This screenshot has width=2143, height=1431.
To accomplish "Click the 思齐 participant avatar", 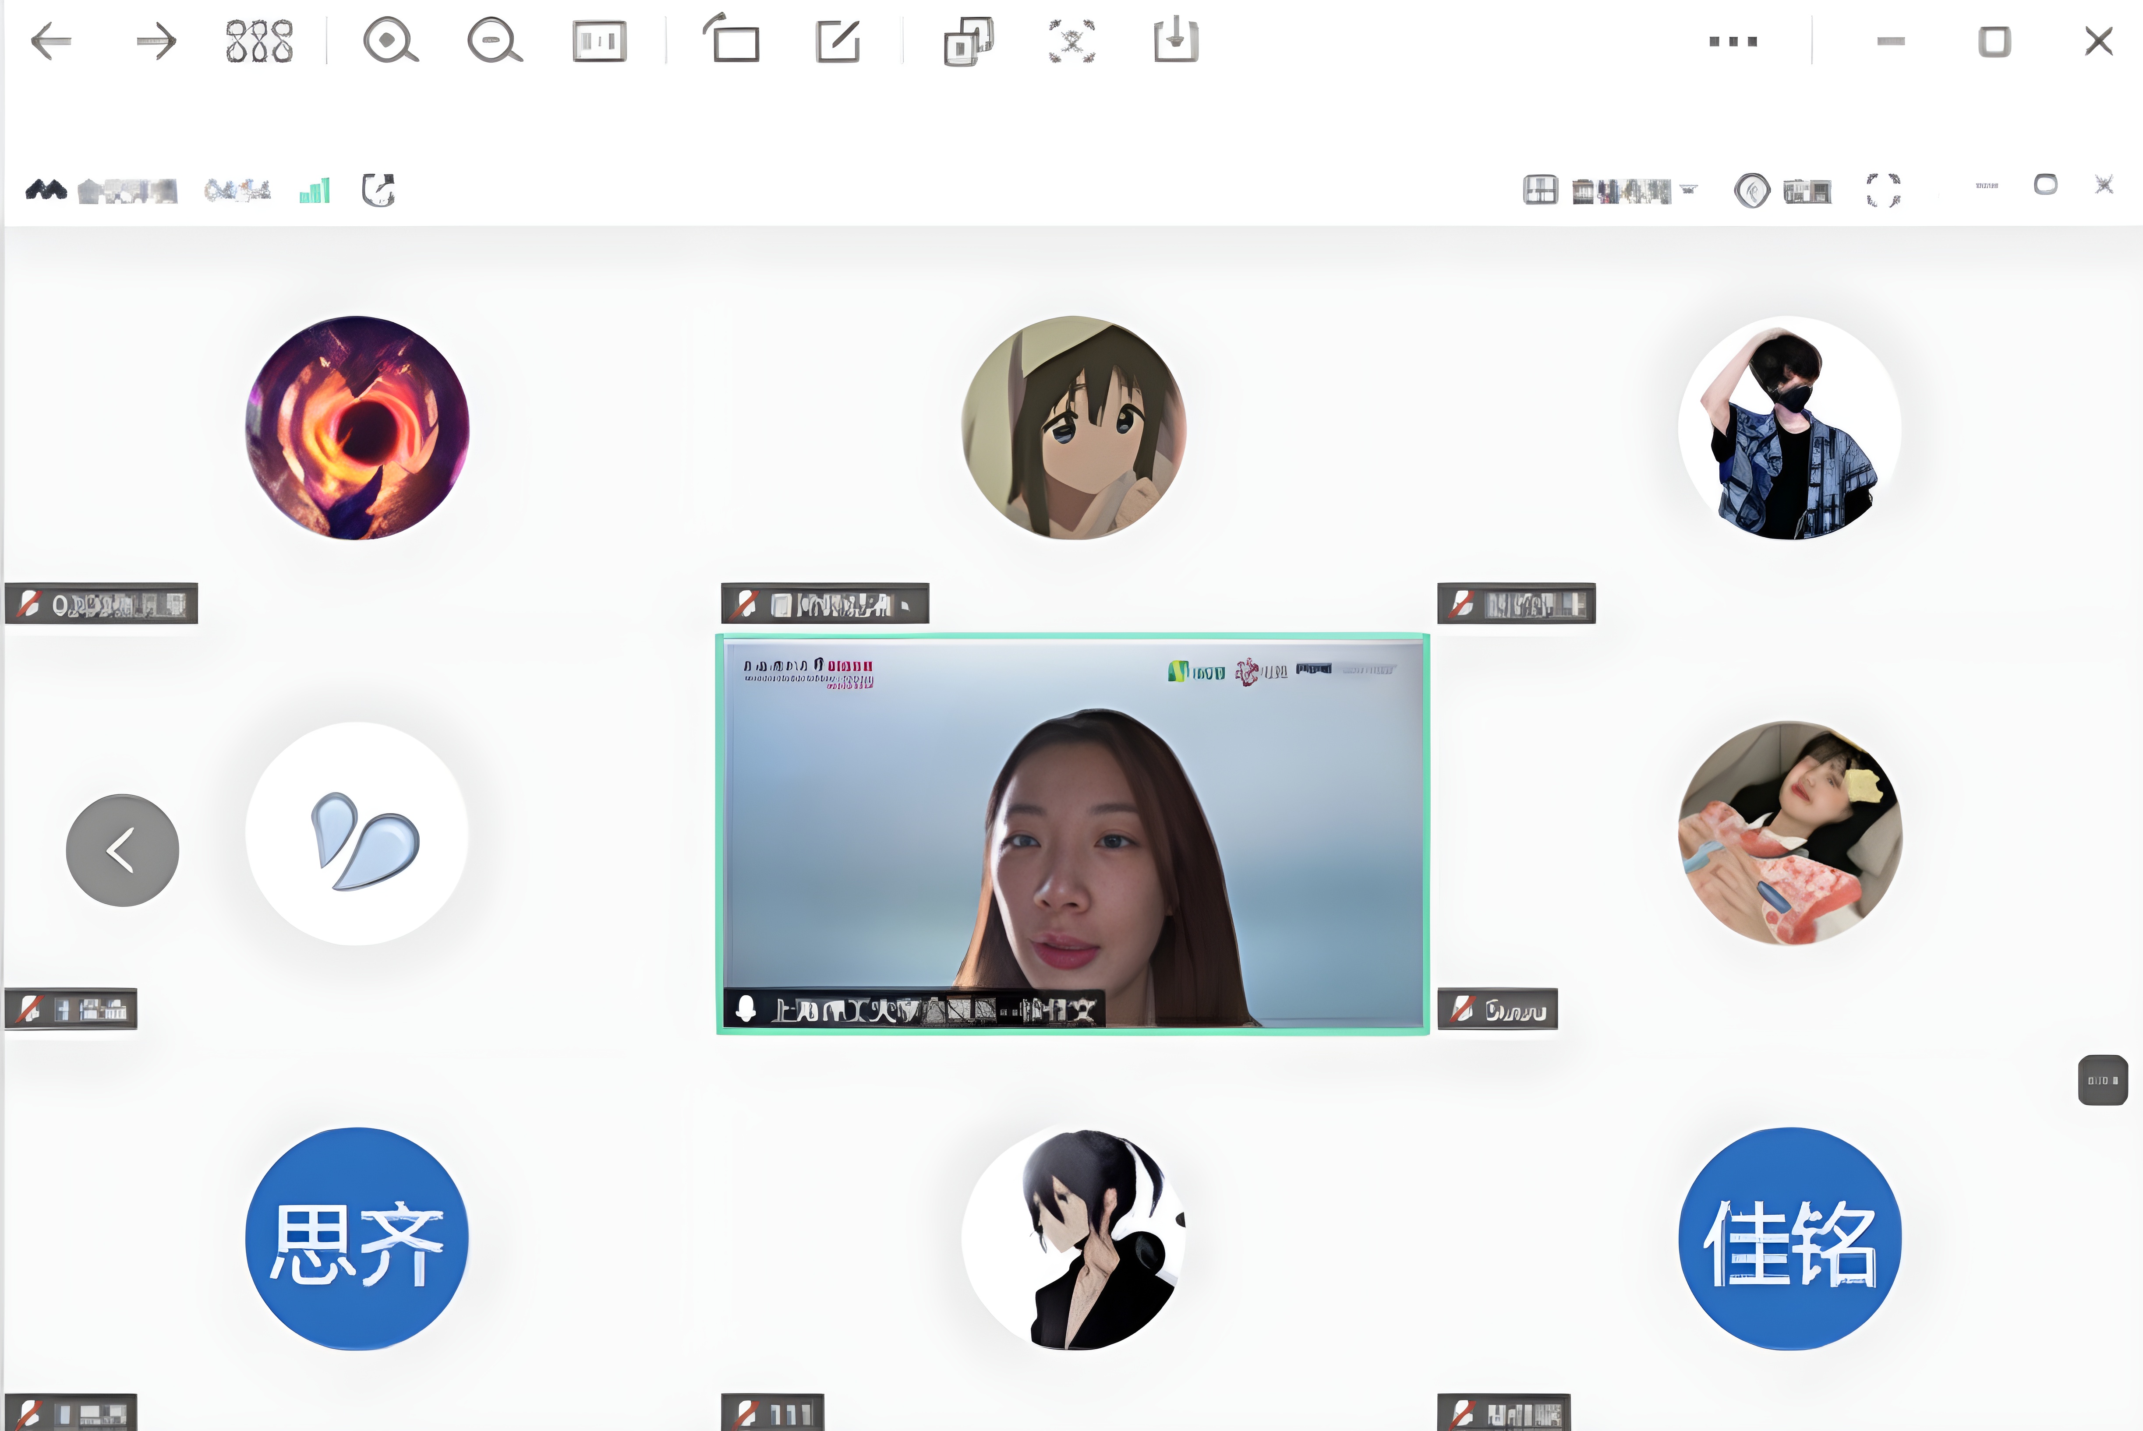I will click(357, 1237).
